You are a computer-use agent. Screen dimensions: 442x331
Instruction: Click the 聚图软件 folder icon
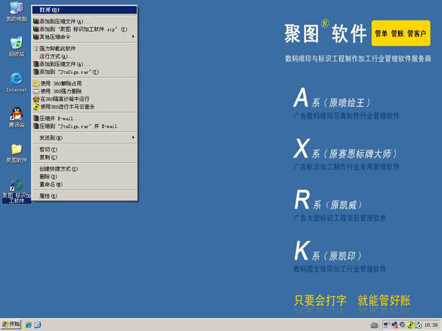[x=16, y=150]
